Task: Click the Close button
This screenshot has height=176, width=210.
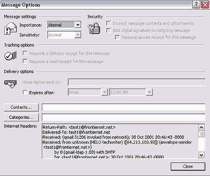Action: 188,167
